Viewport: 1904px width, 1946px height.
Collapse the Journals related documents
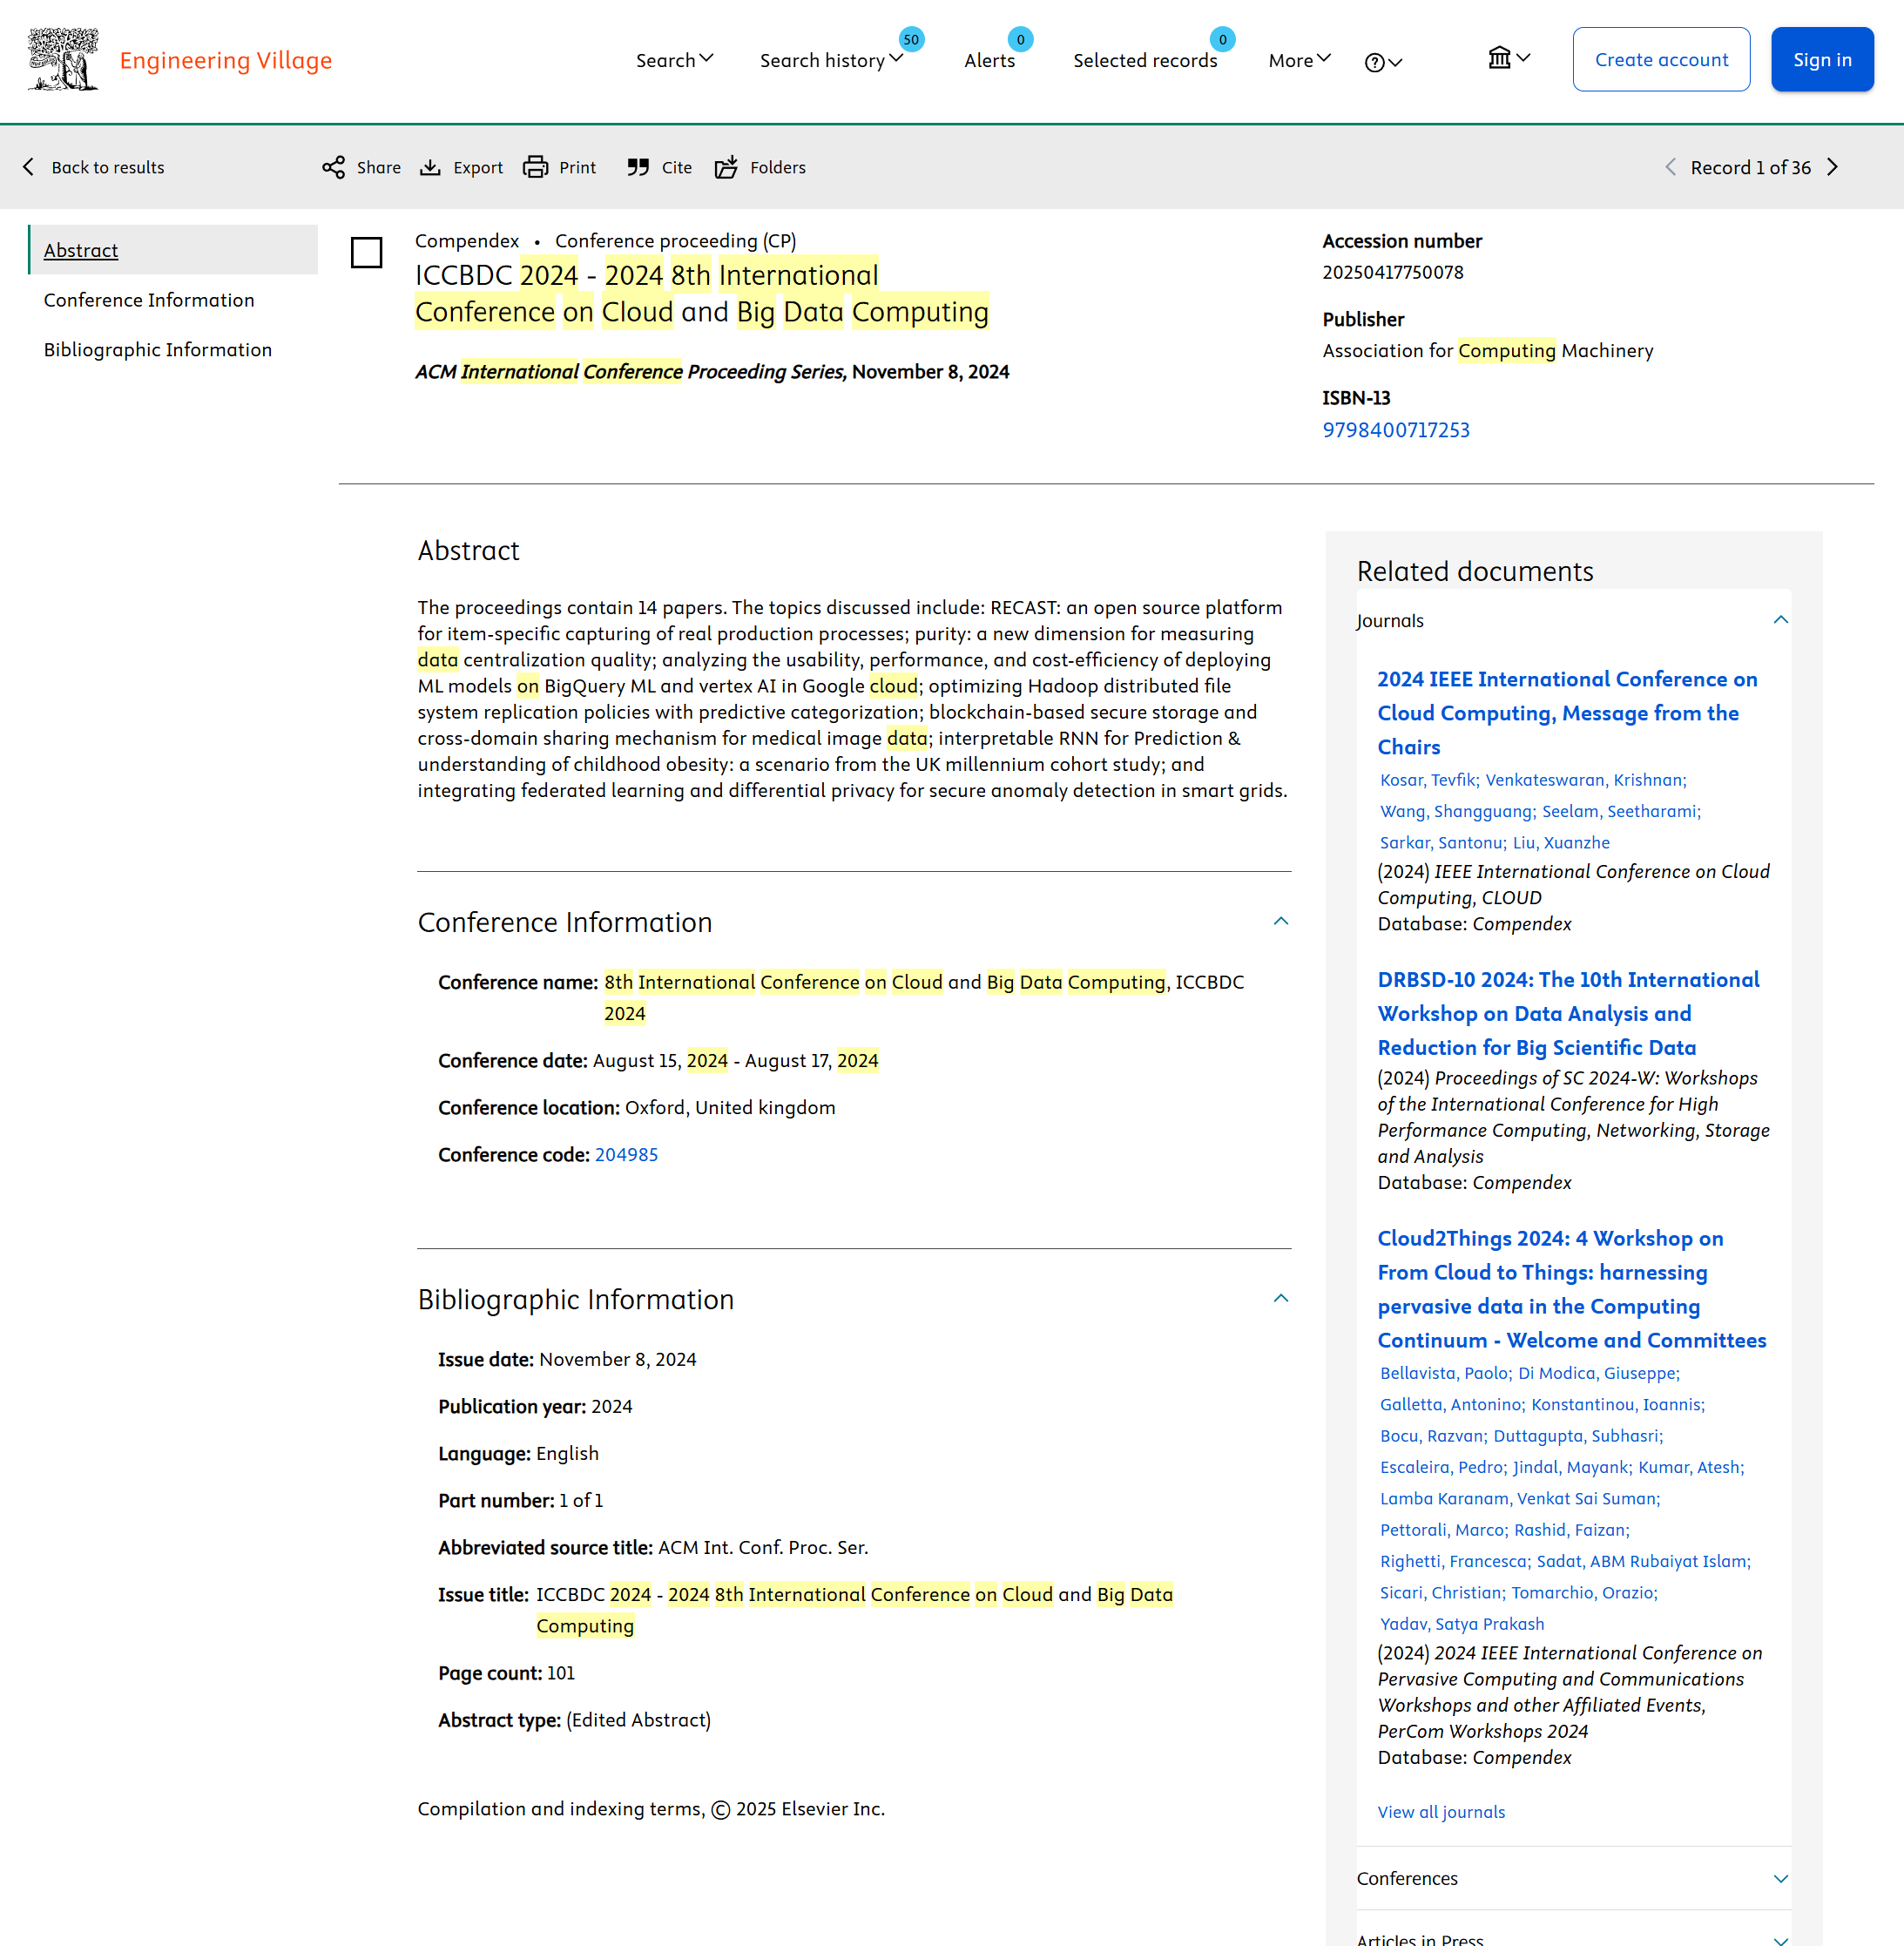(1780, 620)
